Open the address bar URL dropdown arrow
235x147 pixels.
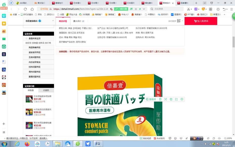144,9
